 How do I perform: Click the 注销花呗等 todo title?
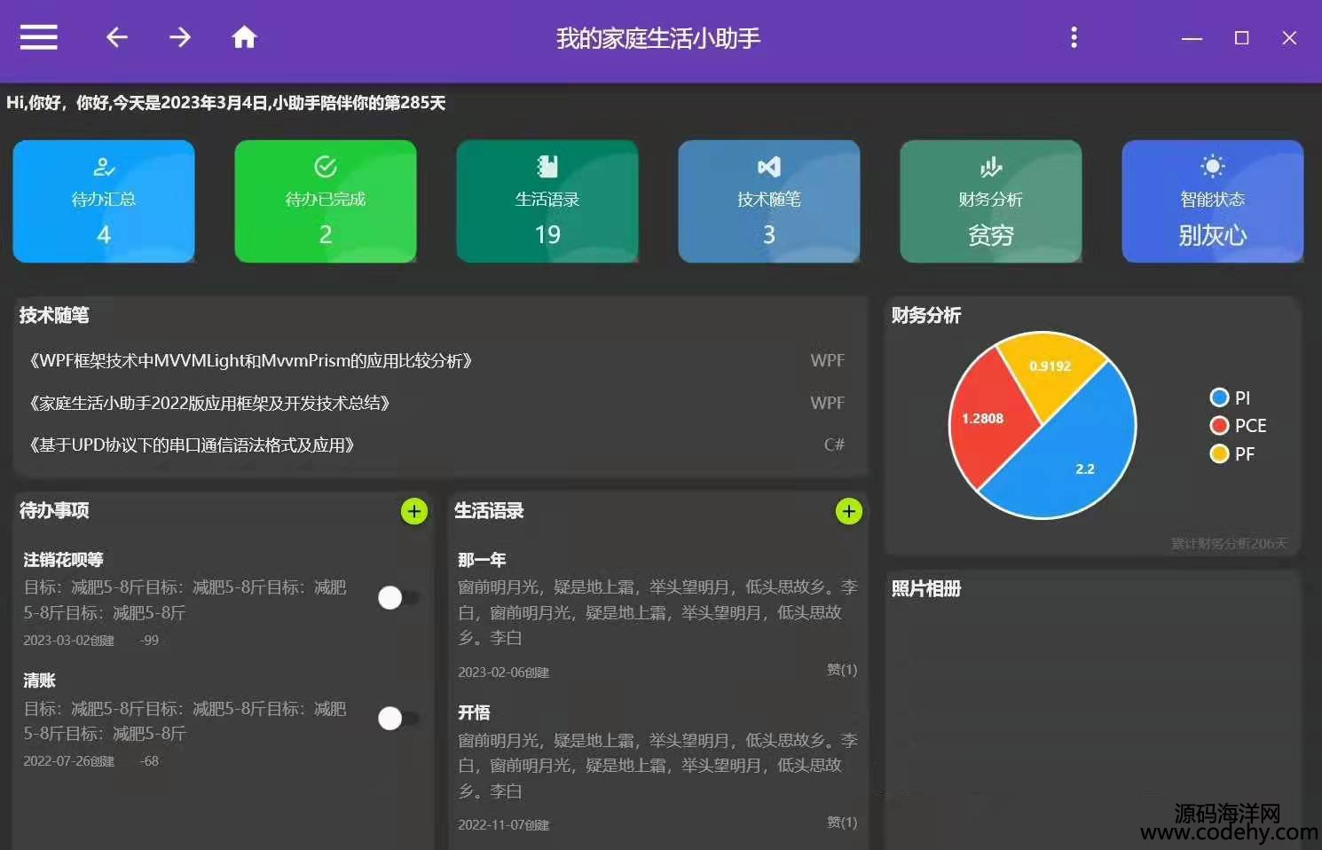click(x=63, y=560)
